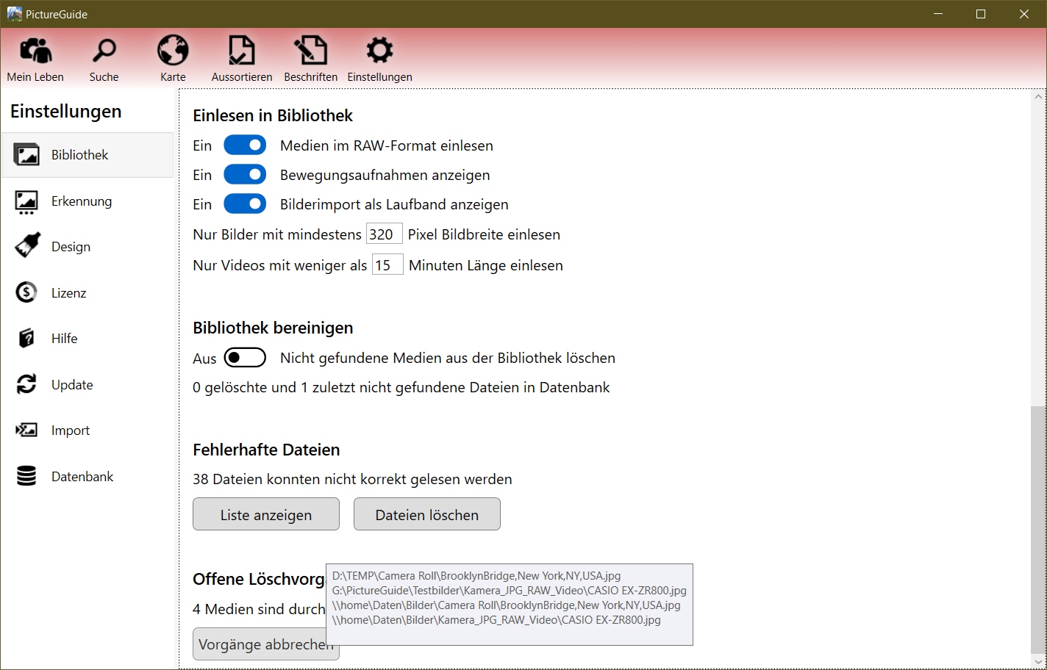Click the Update refresh arrows icon

pyautogui.click(x=26, y=384)
